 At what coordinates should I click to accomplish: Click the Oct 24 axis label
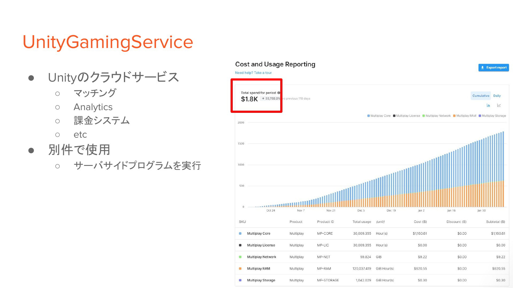click(271, 211)
